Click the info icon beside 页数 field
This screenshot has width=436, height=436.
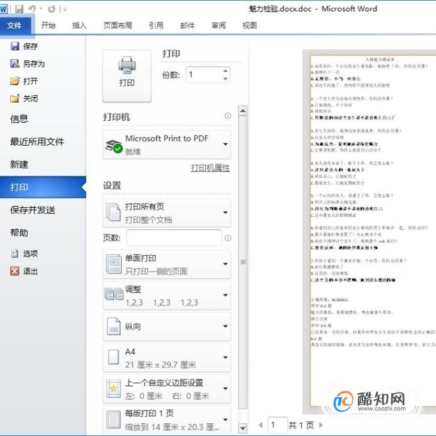click(228, 238)
